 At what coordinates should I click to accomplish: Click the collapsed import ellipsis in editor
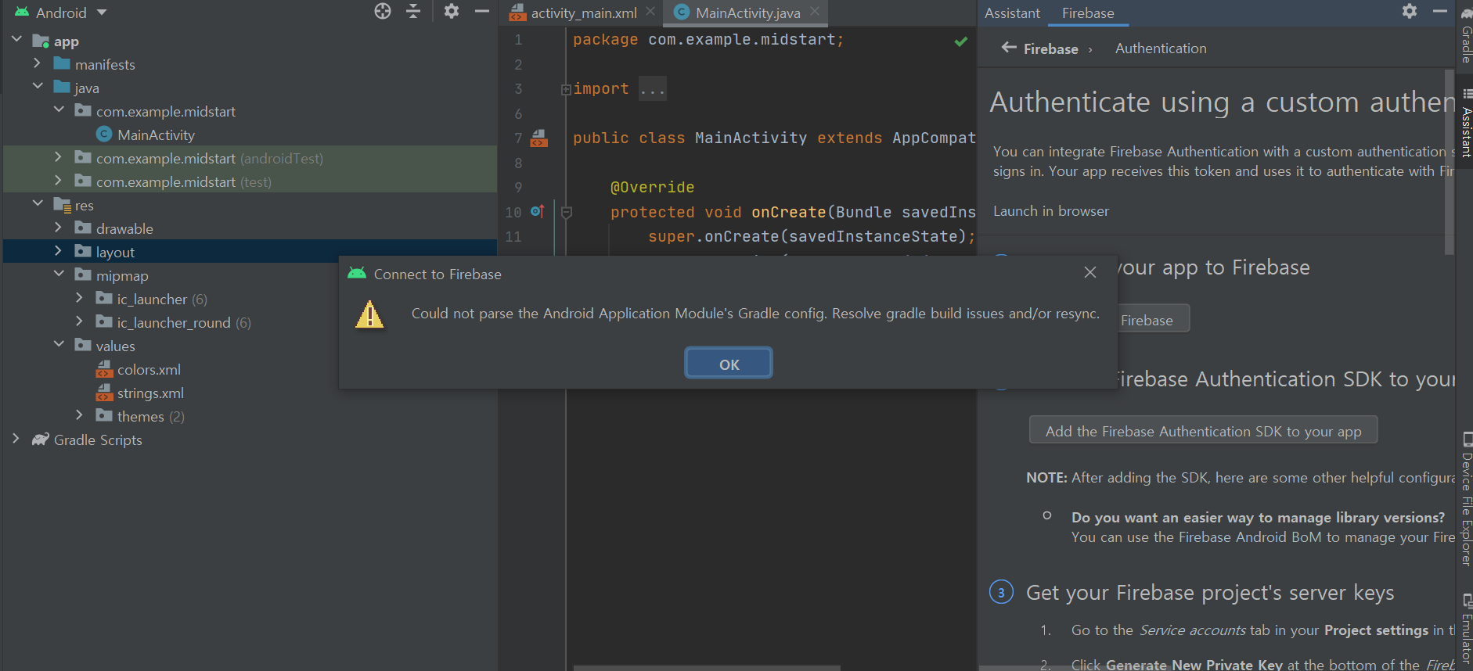652,89
